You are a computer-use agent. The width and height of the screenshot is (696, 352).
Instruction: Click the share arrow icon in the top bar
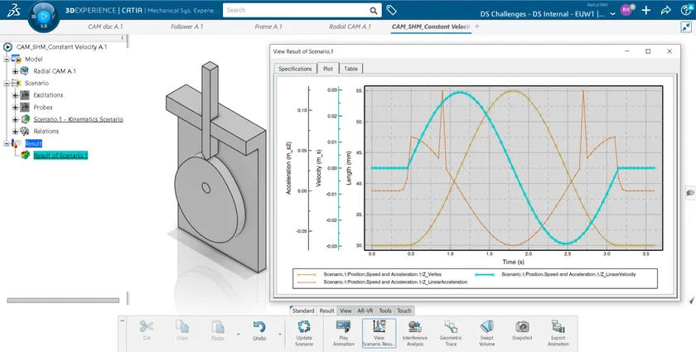tap(666, 10)
